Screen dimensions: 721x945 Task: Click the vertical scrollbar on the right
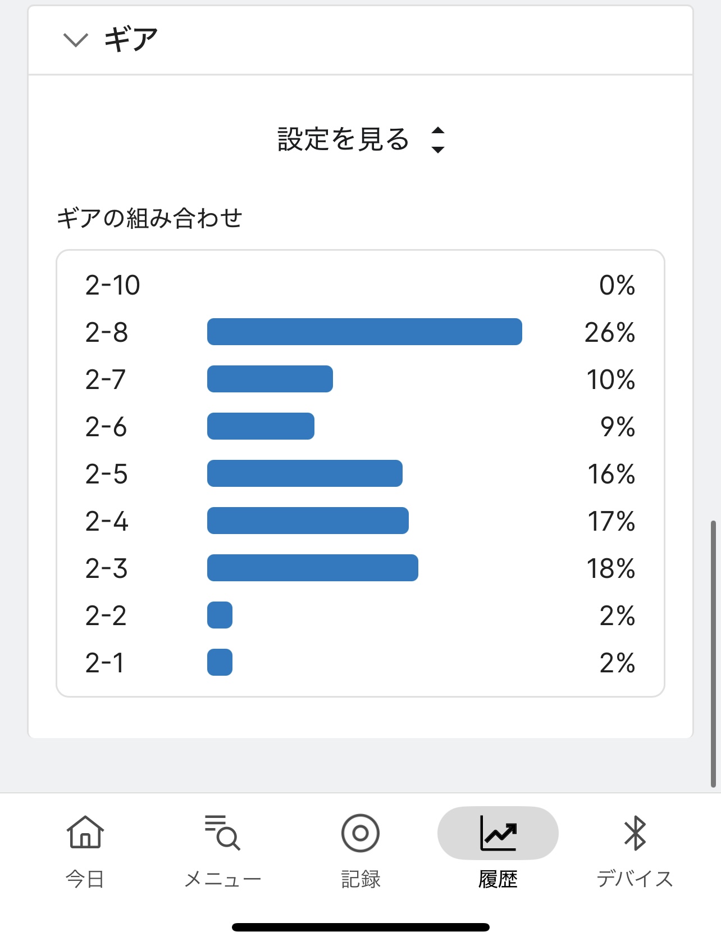pos(713,653)
